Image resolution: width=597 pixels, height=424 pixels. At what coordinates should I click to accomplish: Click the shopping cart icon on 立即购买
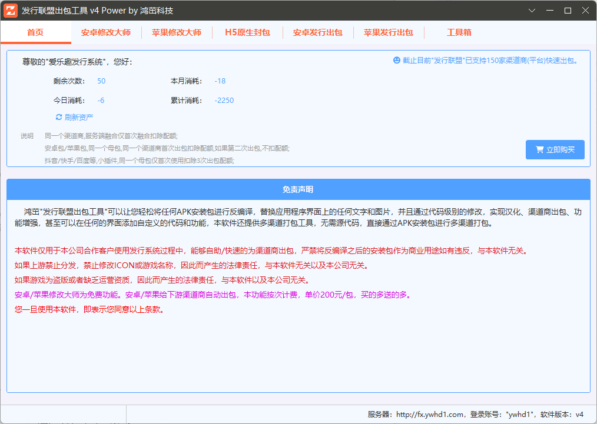pos(540,149)
